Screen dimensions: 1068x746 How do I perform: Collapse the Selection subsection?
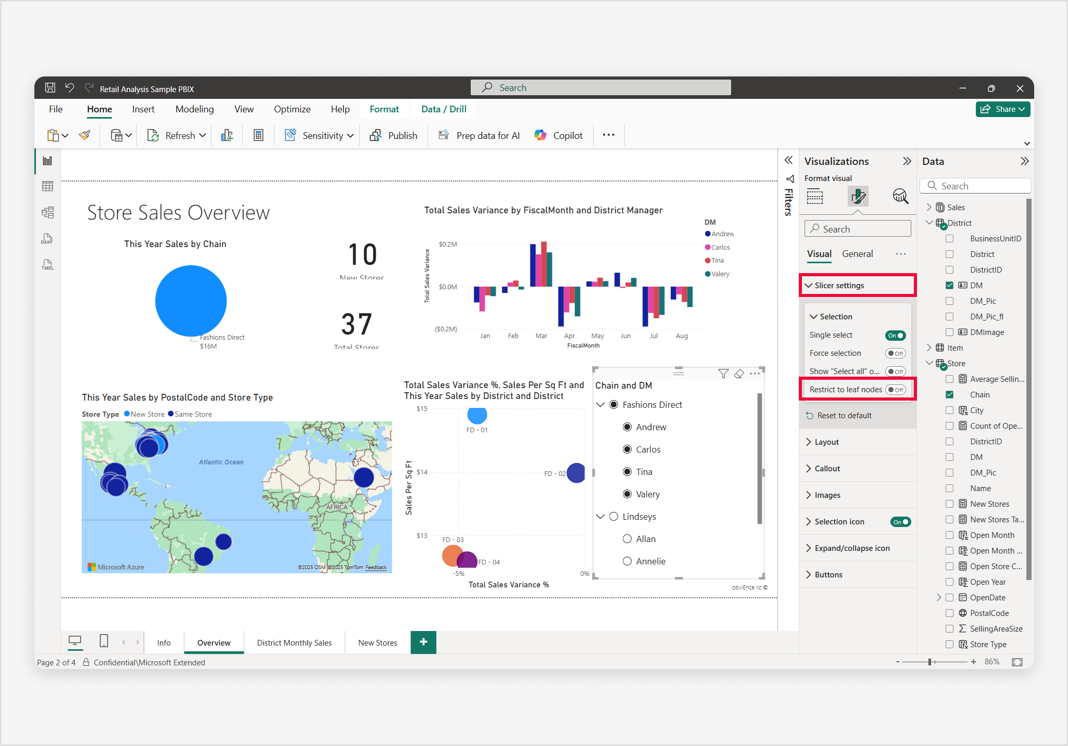pos(814,317)
